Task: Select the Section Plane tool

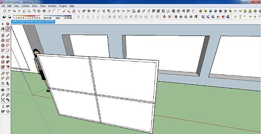Action: [x=8, y=111]
